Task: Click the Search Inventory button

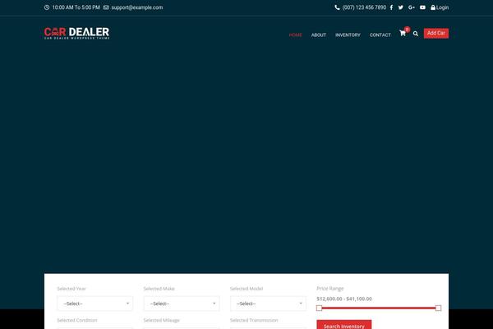Action: [344, 325]
